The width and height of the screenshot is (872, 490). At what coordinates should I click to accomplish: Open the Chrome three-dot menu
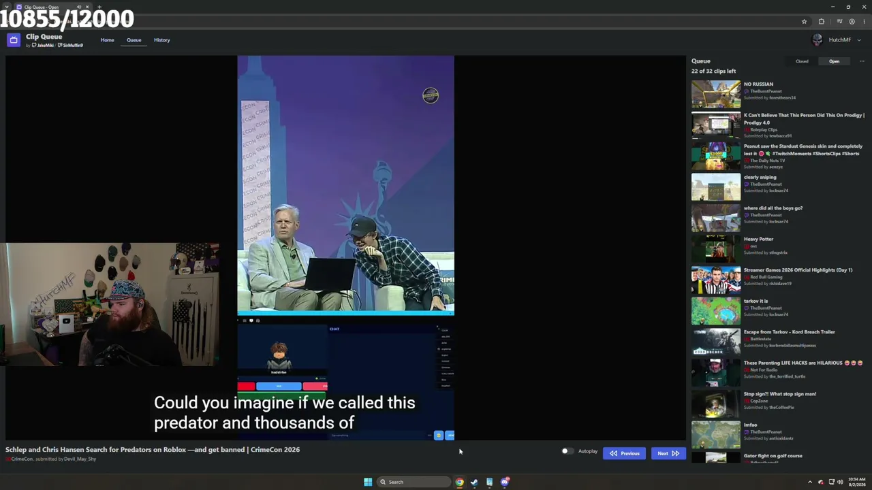coord(864,22)
